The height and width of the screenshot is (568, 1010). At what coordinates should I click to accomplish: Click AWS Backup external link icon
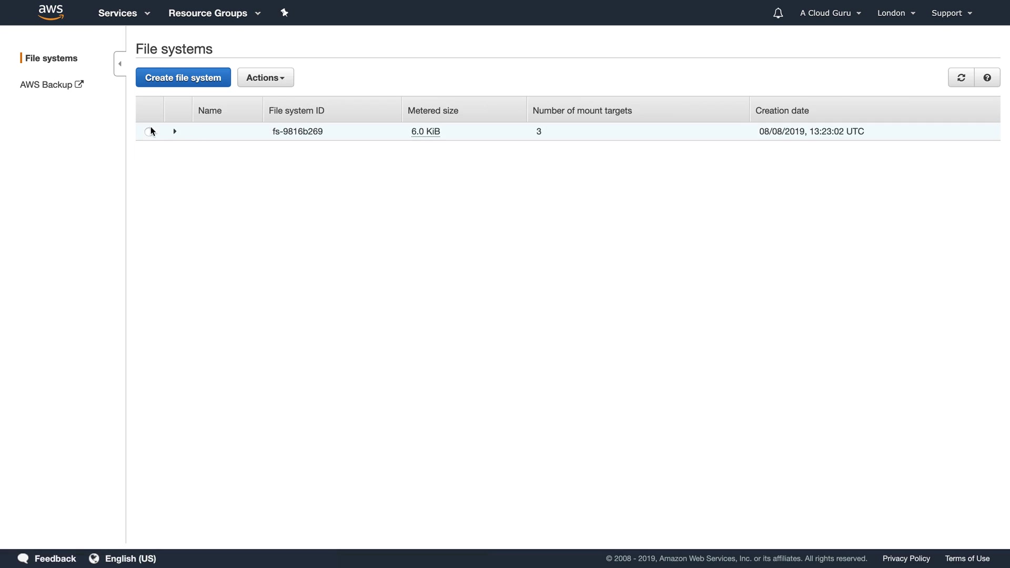79,84
